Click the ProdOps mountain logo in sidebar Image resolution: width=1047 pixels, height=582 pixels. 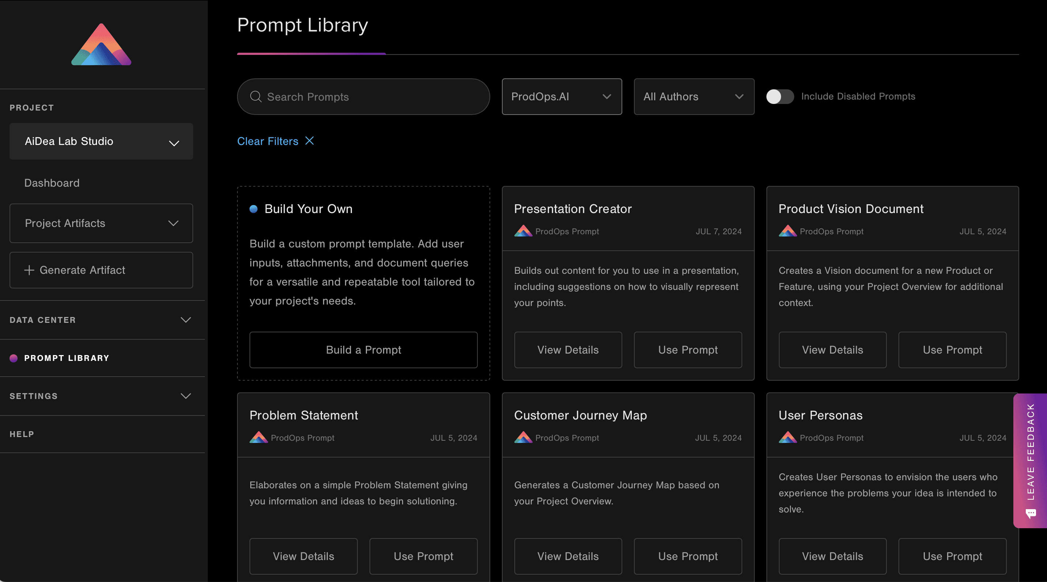(x=101, y=45)
